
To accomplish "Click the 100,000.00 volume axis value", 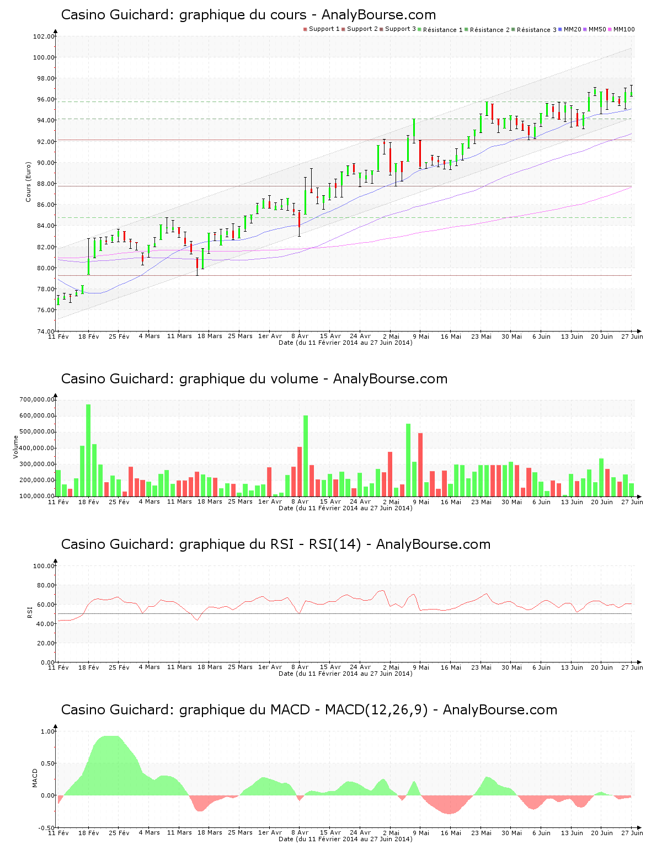I will pos(36,496).
